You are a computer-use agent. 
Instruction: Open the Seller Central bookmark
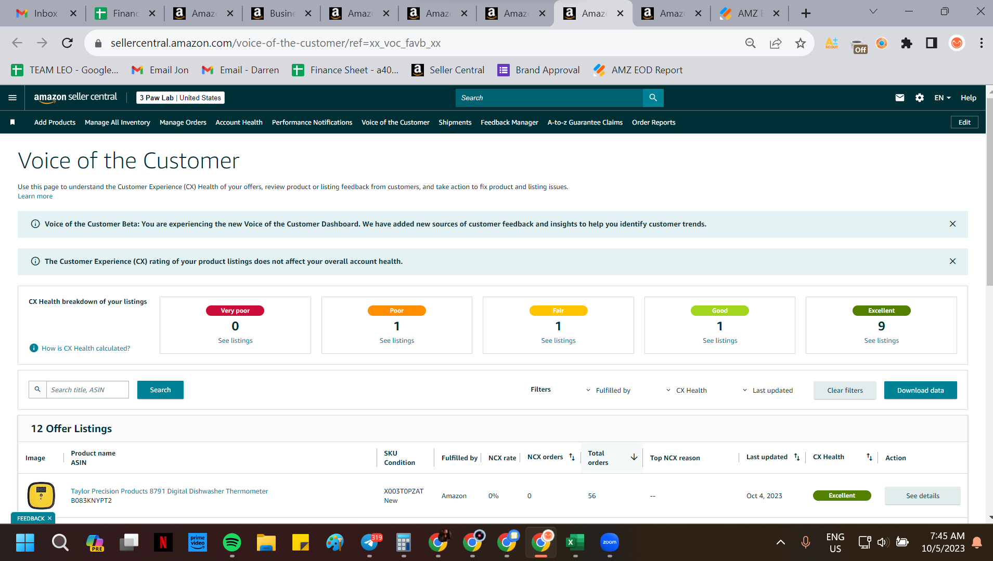click(x=448, y=70)
